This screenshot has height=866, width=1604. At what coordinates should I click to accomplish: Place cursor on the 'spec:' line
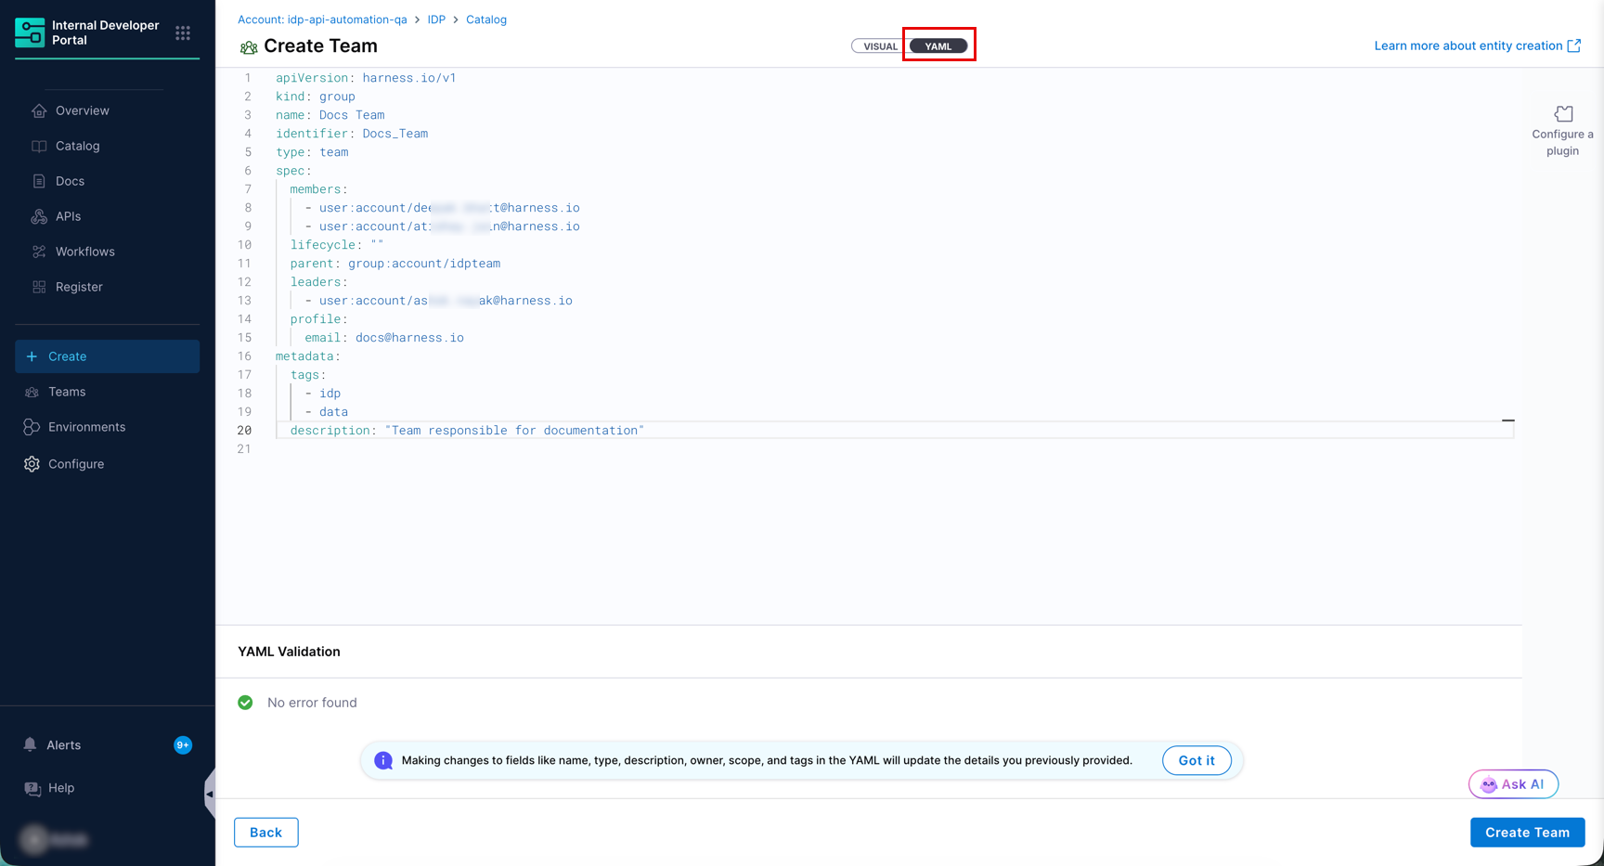[x=293, y=171]
